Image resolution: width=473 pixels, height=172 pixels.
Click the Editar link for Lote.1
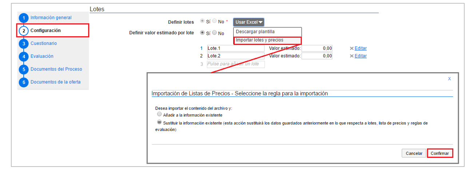tap(361, 48)
